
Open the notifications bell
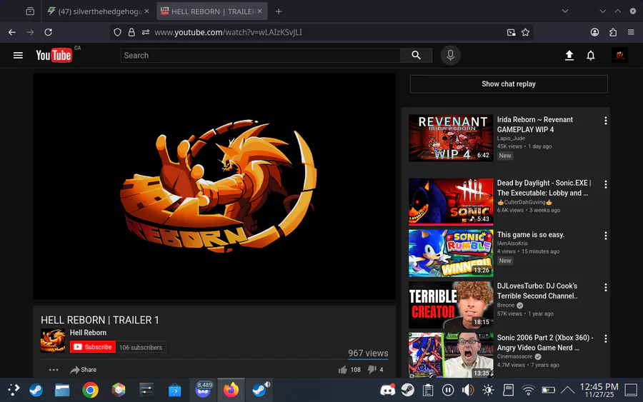tap(591, 55)
